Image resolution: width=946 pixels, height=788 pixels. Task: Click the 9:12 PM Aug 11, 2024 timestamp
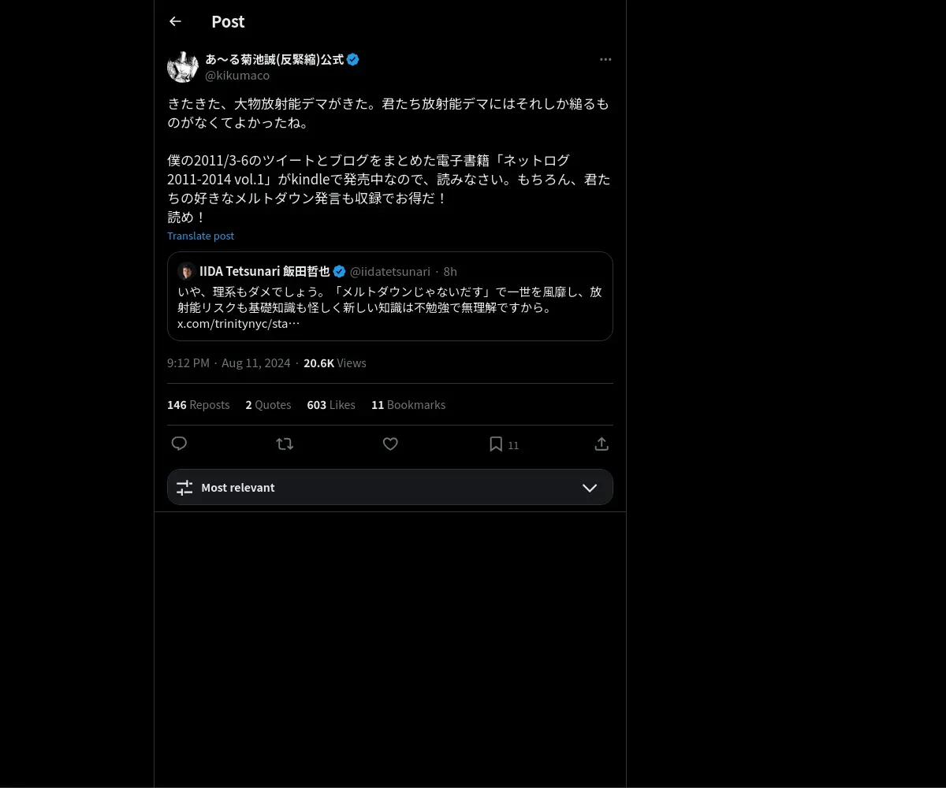(x=229, y=362)
